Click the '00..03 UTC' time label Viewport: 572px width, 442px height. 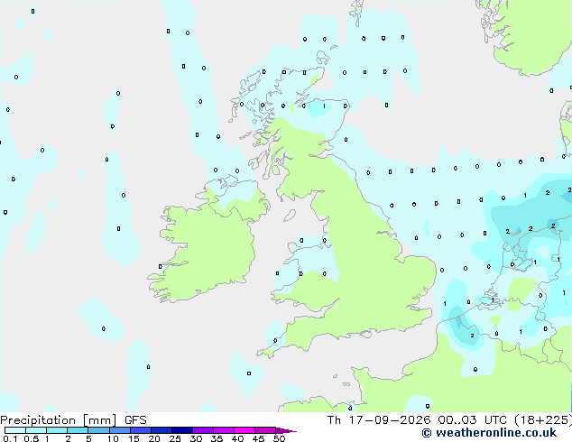(x=472, y=420)
